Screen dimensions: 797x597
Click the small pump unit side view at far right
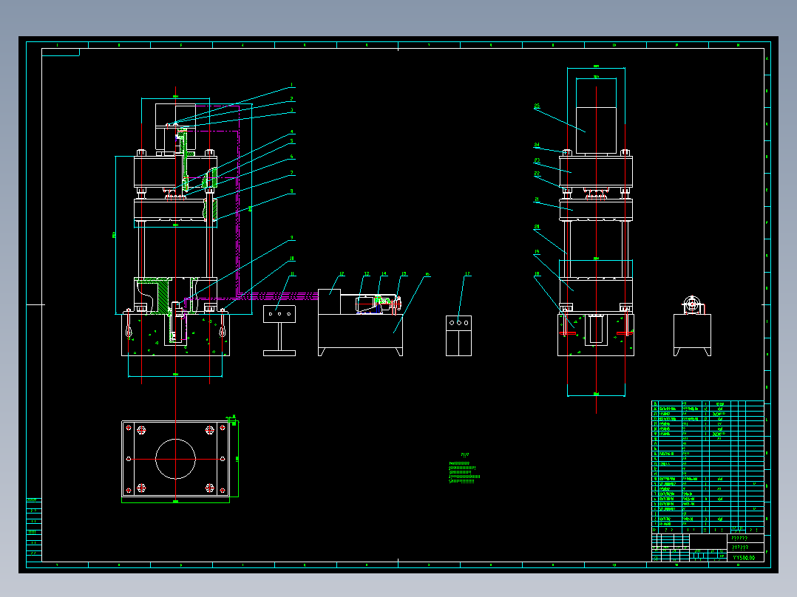pos(692,326)
